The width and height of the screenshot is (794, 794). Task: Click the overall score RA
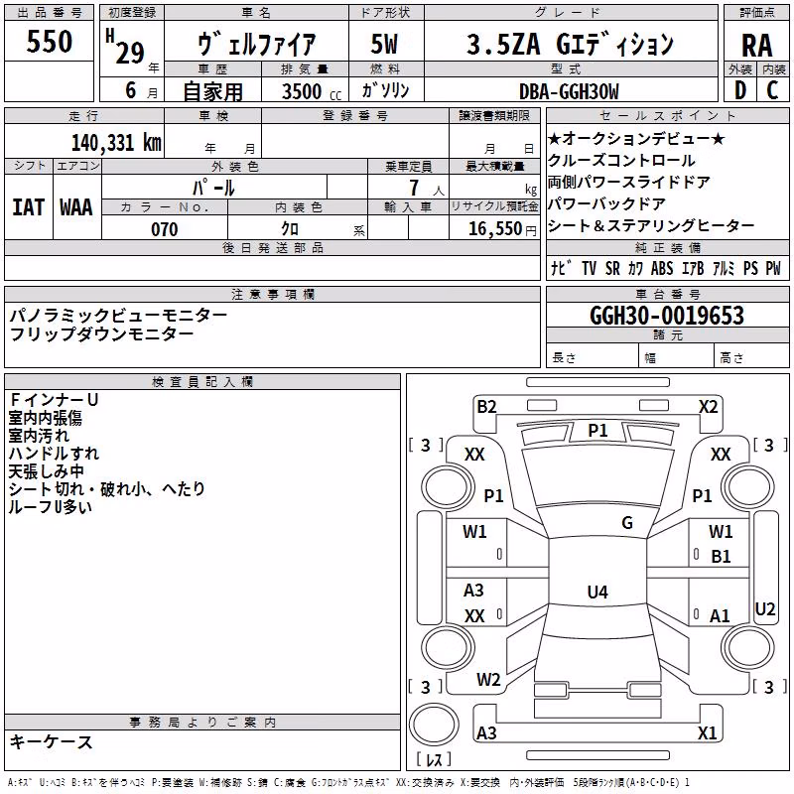pyautogui.click(x=756, y=46)
